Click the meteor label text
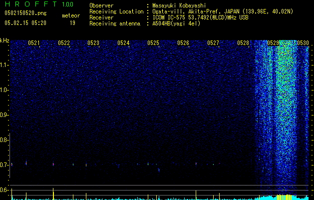The image size is (314, 200). (x=71, y=15)
